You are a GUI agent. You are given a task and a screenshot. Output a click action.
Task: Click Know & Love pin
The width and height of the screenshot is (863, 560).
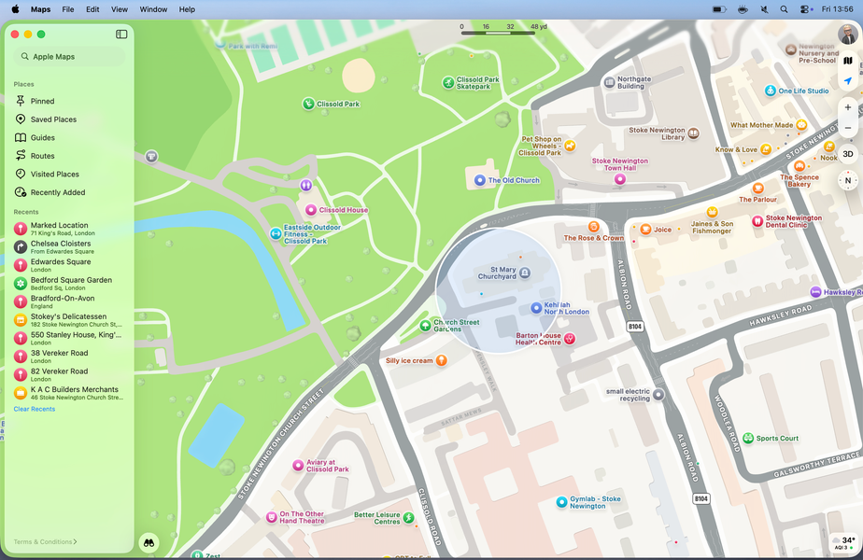click(766, 149)
